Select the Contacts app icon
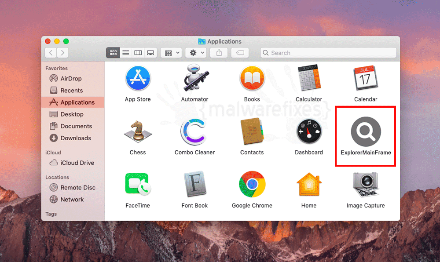 pyautogui.click(x=252, y=131)
